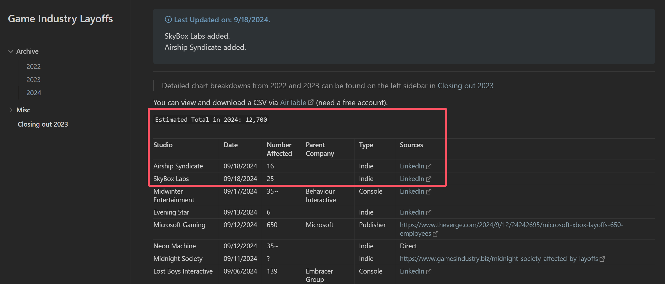Open Lost Boys Interactive LinkedIn source
The height and width of the screenshot is (284, 665).
[x=412, y=271]
